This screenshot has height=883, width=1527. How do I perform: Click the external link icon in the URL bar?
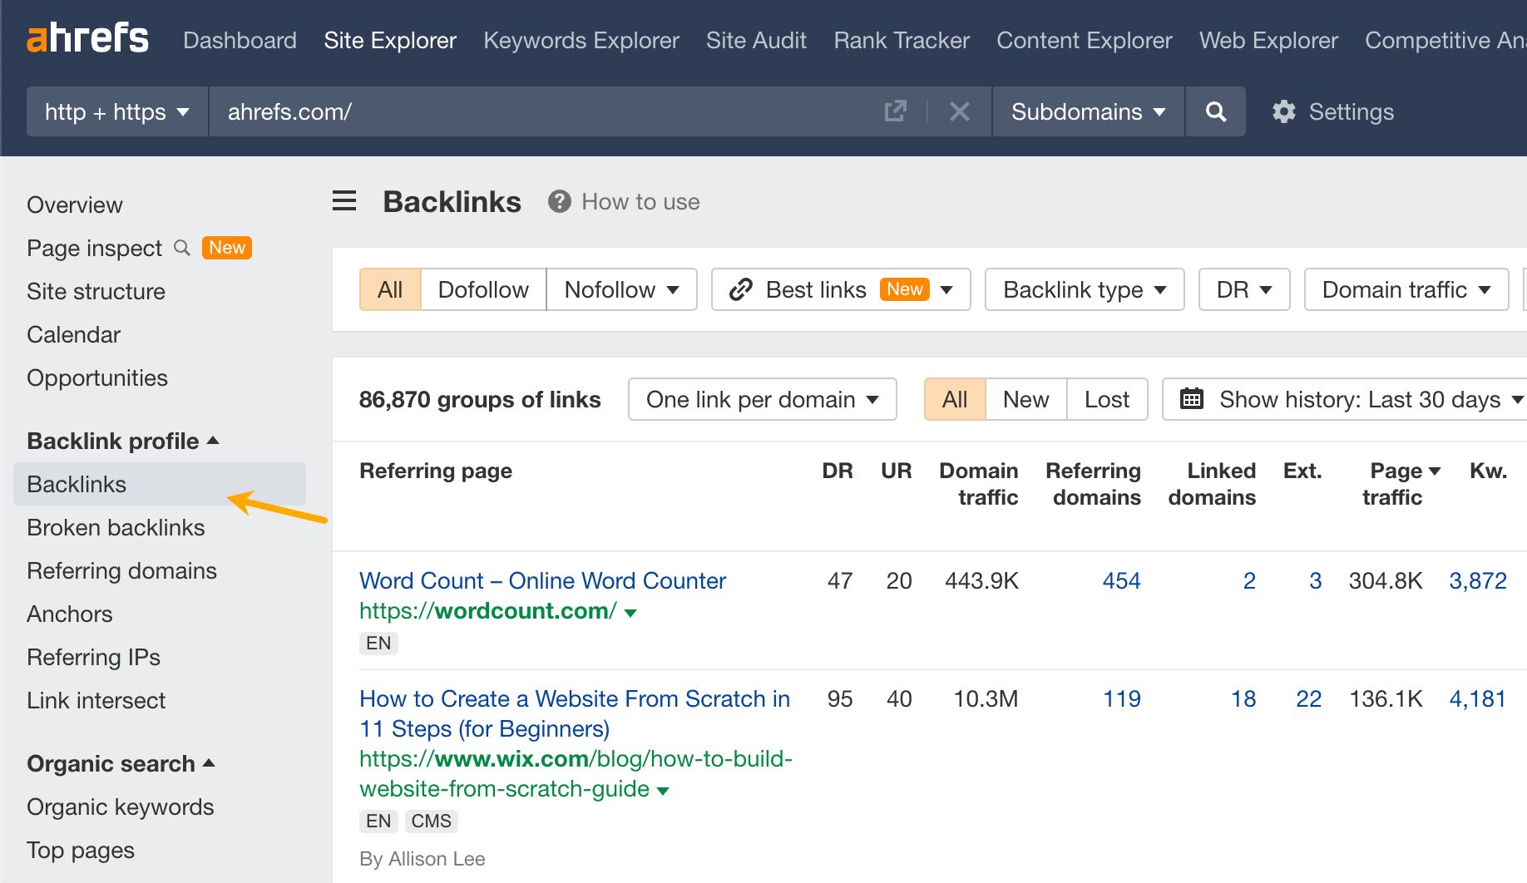pos(894,111)
